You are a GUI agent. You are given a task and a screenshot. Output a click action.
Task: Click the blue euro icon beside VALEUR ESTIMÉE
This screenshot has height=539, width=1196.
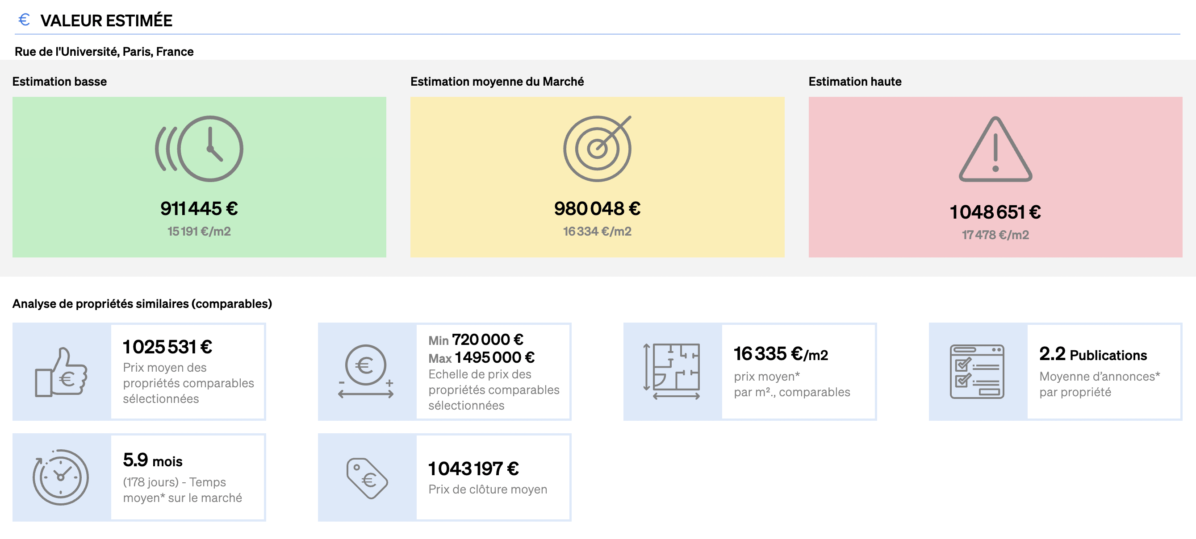(x=24, y=20)
